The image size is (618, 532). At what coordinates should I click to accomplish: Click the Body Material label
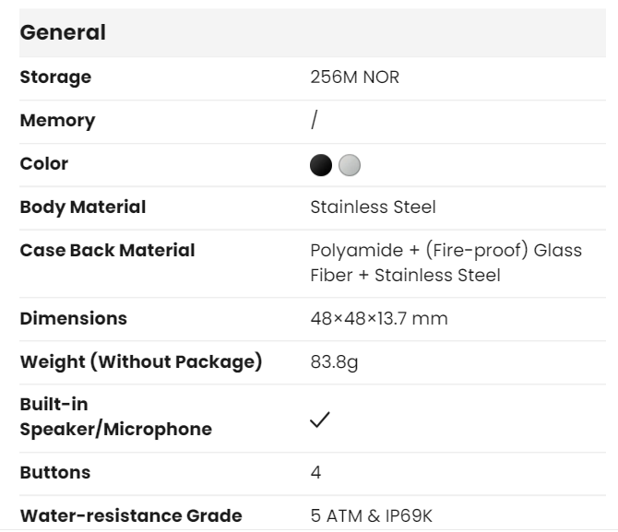tap(83, 207)
